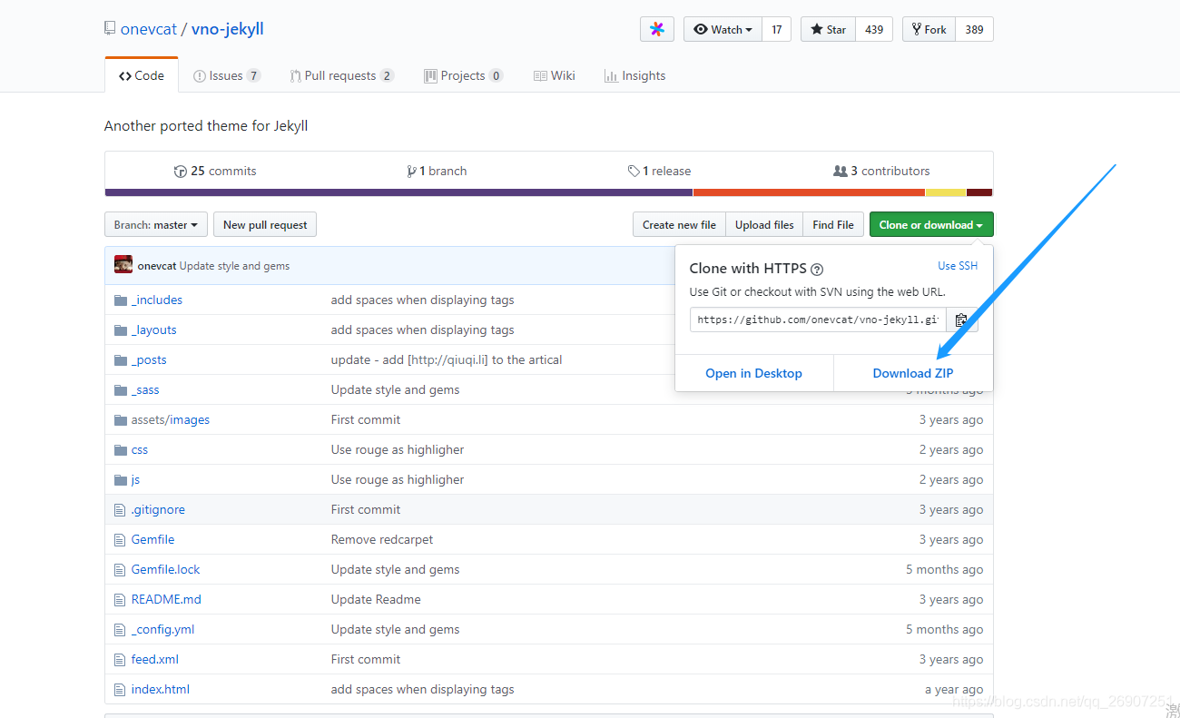
Task: Click the purple language bar segment
Action: [399, 192]
